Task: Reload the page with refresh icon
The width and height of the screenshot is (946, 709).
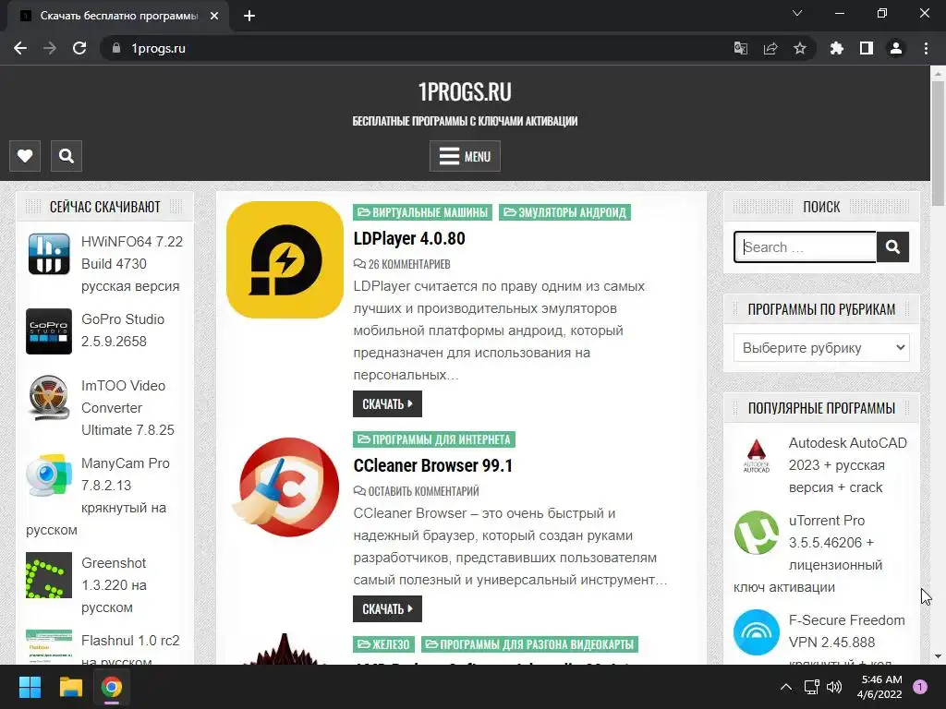Action: [x=79, y=48]
